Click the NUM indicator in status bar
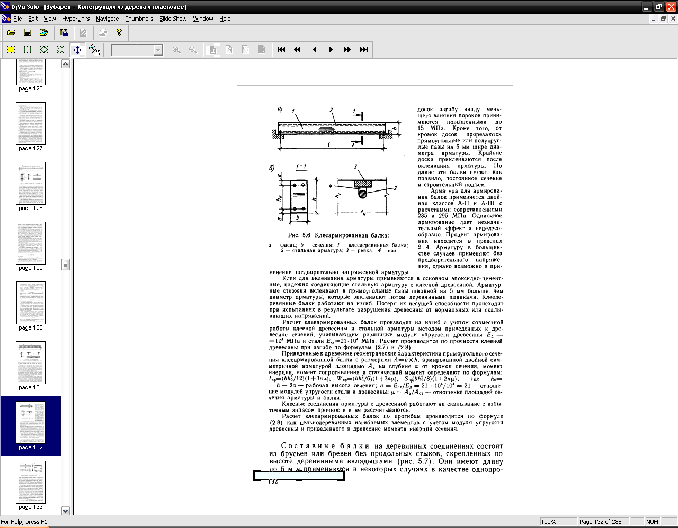 (652, 522)
